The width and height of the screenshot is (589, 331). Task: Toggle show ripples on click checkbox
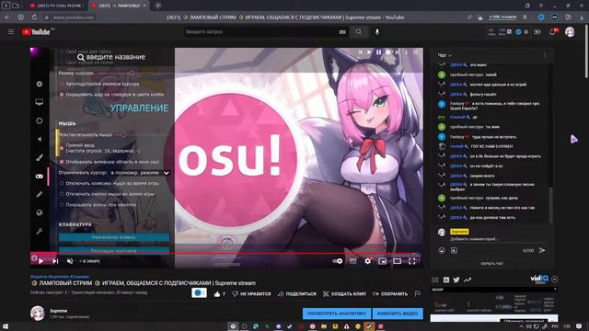click(62, 205)
